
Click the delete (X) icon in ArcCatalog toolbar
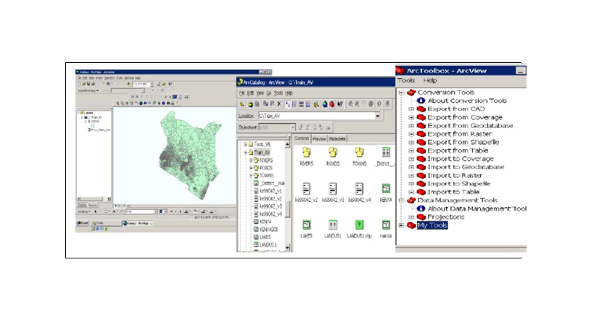[x=280, y=104]
